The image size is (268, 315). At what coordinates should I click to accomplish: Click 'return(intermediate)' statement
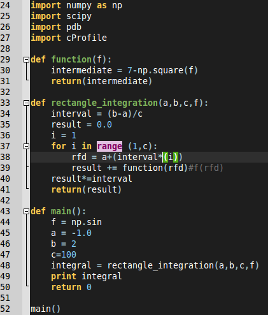102,81
